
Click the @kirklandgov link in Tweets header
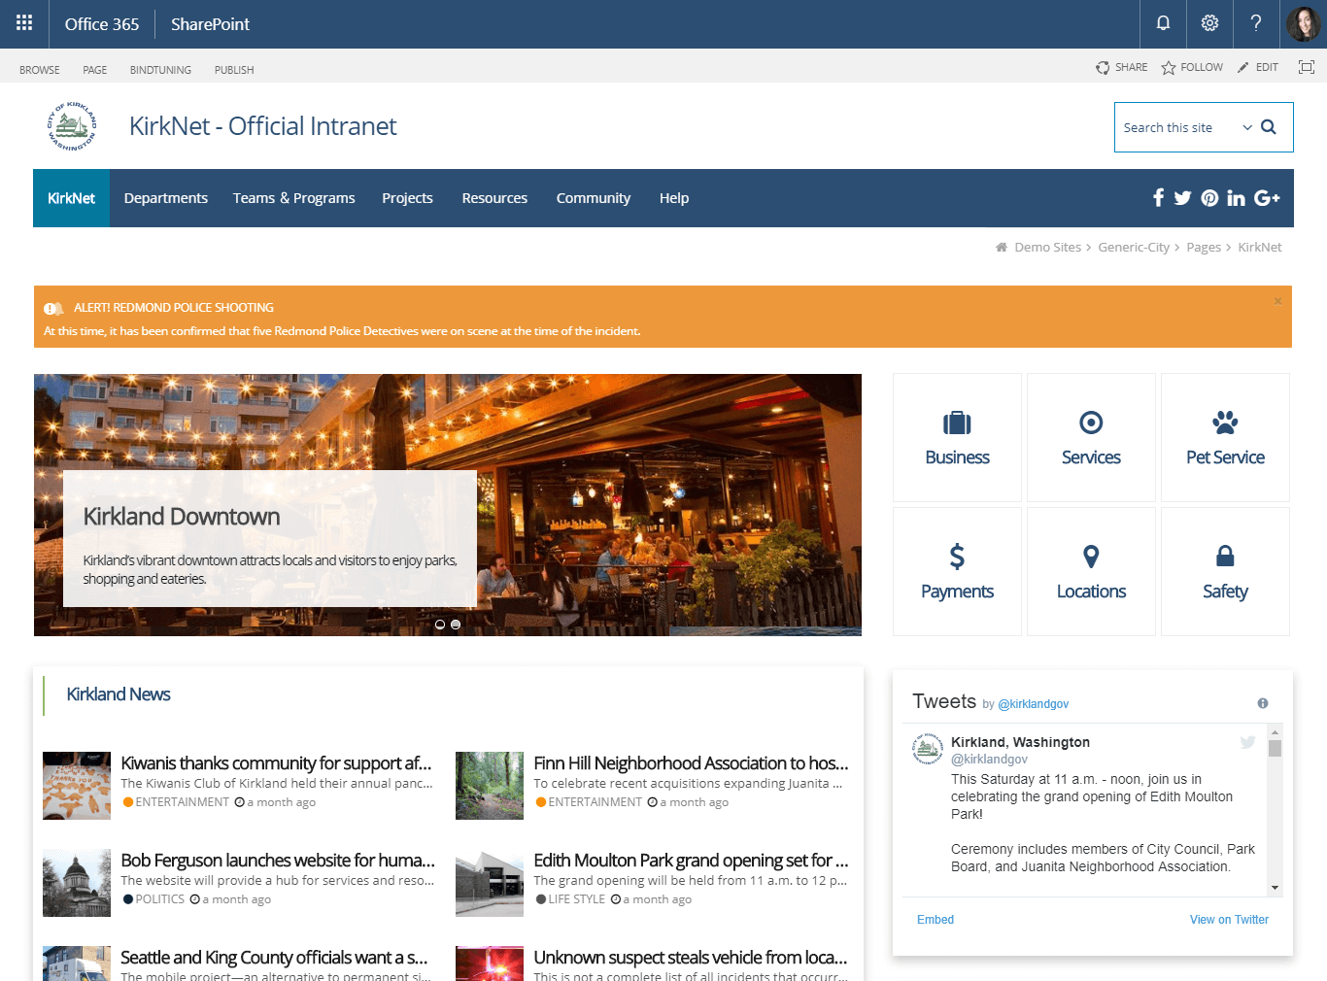point(1033,704)
